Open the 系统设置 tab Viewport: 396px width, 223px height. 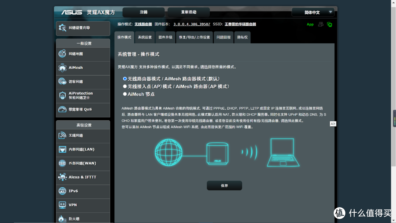(x=144, y=37)
